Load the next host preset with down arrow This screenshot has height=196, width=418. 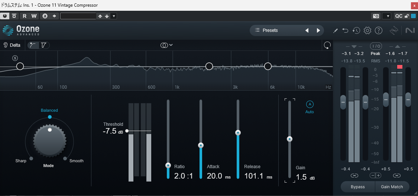107,16
